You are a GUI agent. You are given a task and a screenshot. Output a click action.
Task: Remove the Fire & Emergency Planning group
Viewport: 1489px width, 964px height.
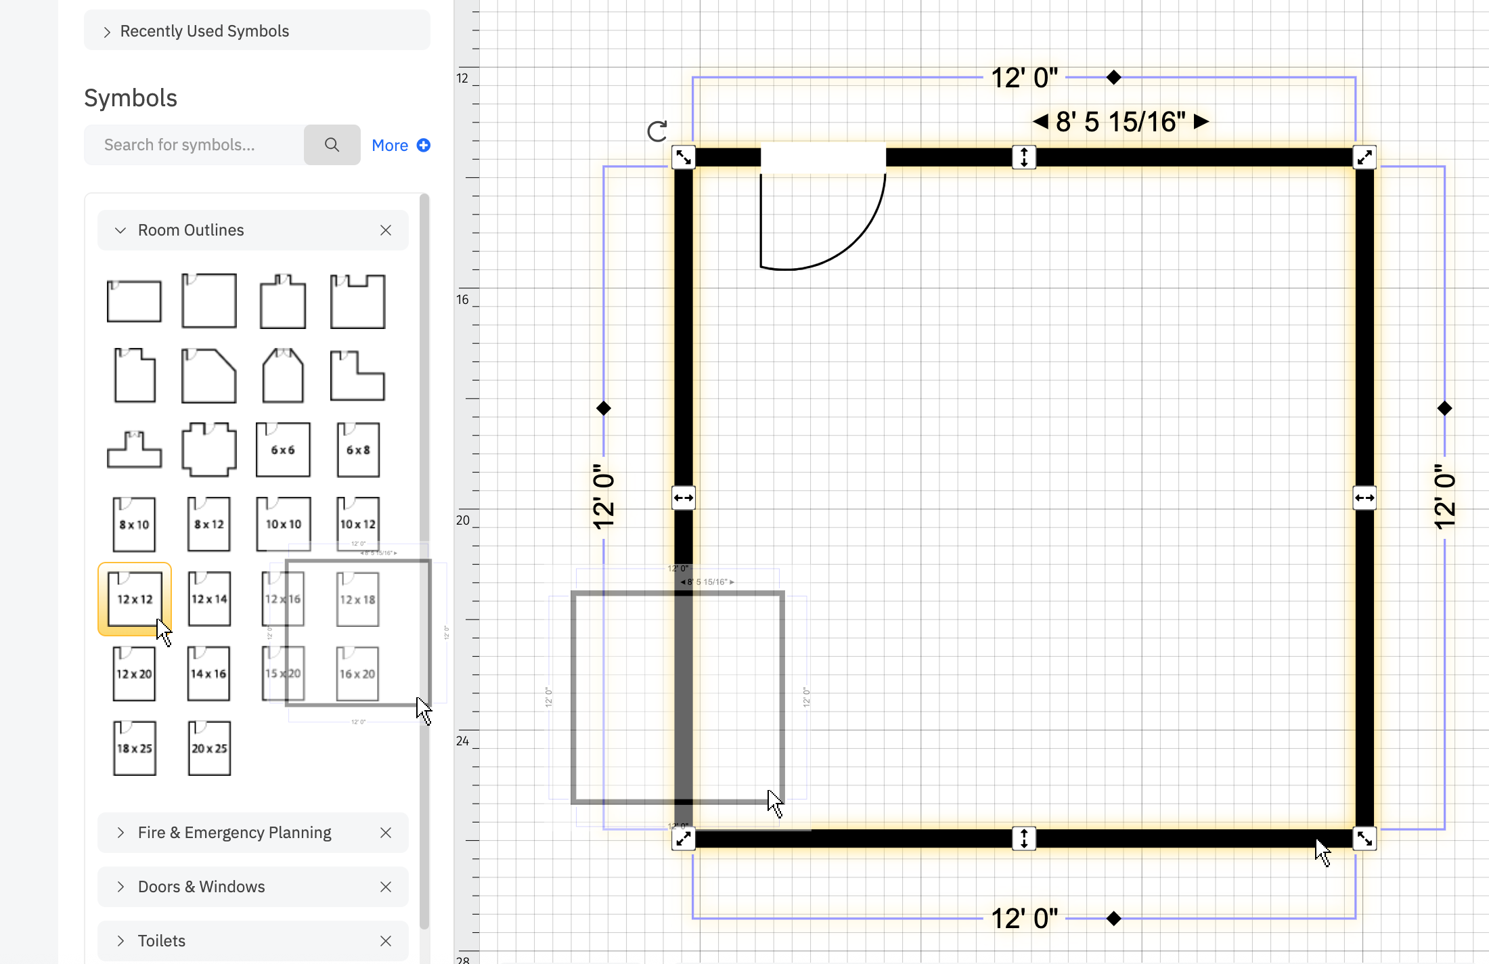click(x=386, y=832)
